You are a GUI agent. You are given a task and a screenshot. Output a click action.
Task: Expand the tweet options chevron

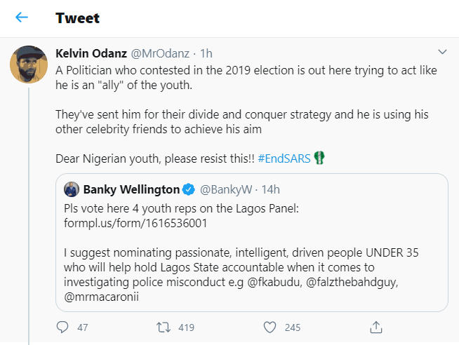point(442,52)
